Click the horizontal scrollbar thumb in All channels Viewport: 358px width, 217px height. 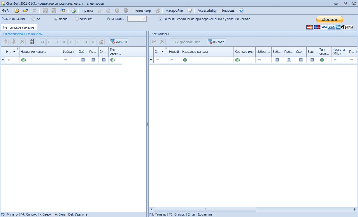(205, 209)
